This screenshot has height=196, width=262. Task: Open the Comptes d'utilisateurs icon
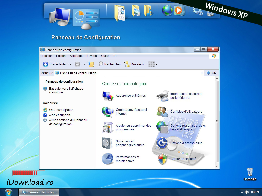click(162, 112)
